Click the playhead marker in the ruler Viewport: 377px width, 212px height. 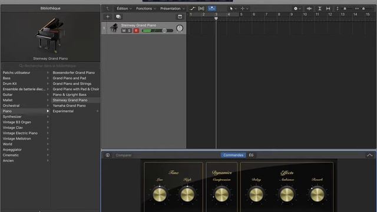(x=216, y=18)
